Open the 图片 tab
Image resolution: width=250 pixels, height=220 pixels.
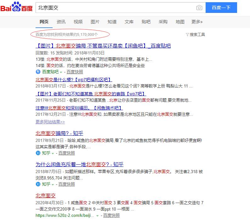coord(95,22)
